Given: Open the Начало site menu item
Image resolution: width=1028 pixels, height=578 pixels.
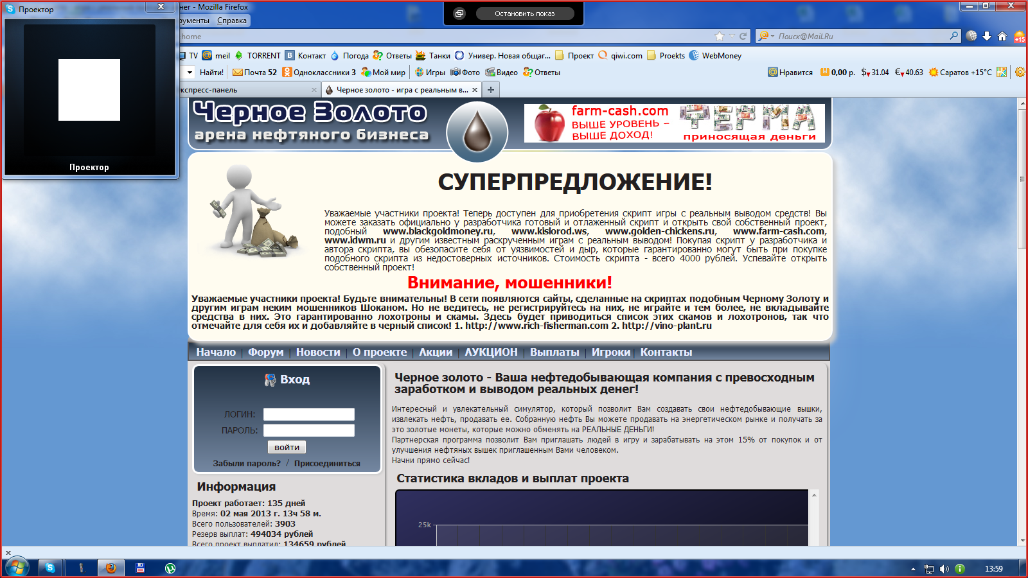Looking at the screenshot, I should pos(216,352).
